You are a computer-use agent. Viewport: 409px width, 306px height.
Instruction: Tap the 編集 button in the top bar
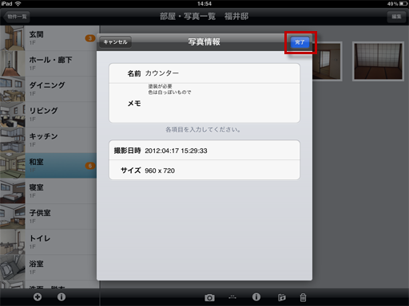tap(396, 17)
